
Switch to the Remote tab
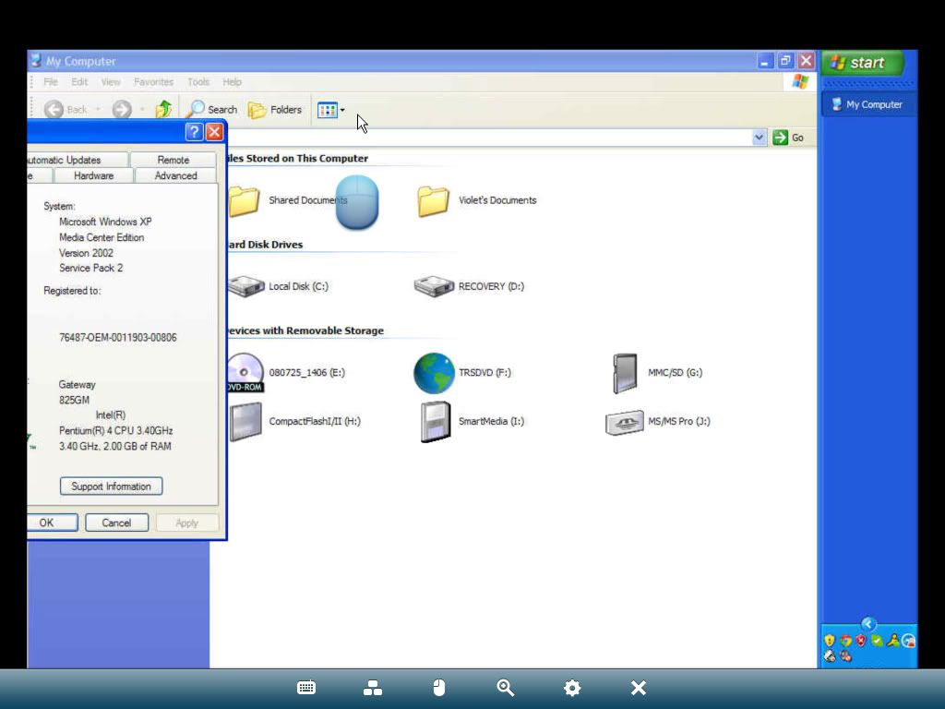coord(173,160)
